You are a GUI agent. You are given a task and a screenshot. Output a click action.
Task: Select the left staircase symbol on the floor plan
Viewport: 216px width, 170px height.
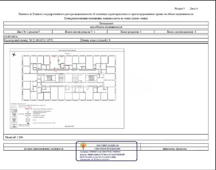tap(49, 78)
